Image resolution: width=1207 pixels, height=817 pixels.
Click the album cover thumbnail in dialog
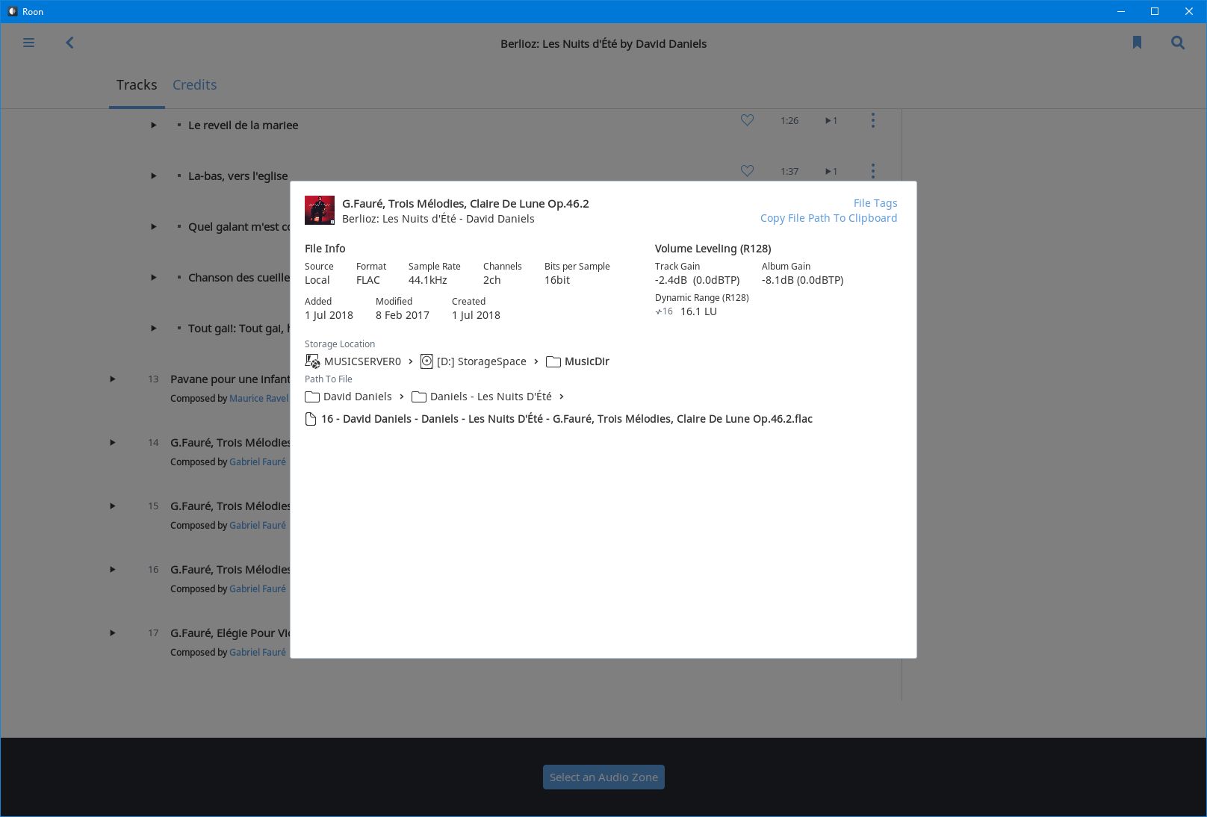(320, 211)
